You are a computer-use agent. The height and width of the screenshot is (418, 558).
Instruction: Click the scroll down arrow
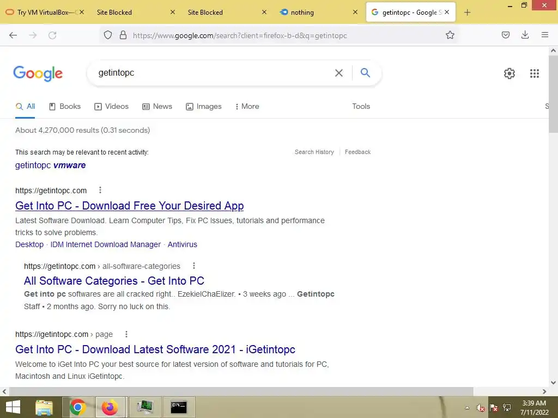(553, 383)
